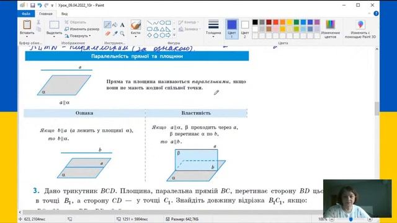Pick the yellow color swatch
This screenshot has width=397, height=223.
click(290, 22)
